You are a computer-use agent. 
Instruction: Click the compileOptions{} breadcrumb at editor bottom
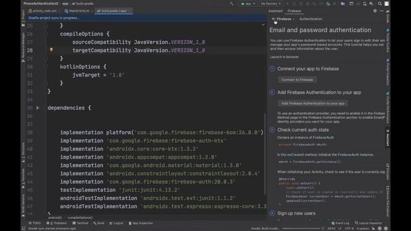click(x=80, y=218)
